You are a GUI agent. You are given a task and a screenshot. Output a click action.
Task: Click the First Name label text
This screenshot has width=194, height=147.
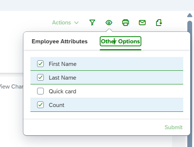[x=63, y=64]
